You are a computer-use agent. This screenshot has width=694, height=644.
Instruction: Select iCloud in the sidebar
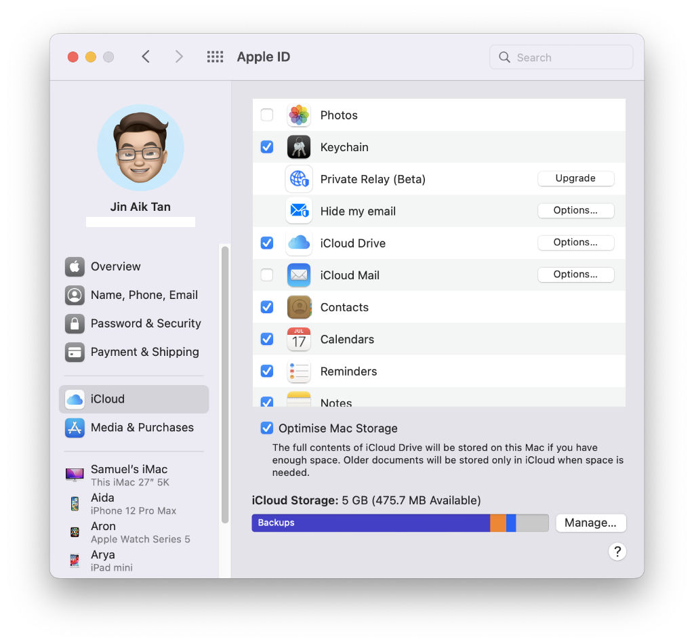134,399
